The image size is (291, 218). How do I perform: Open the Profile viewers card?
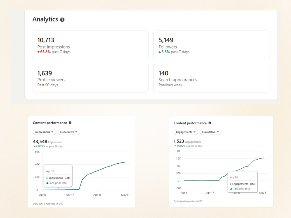point(91,78)
